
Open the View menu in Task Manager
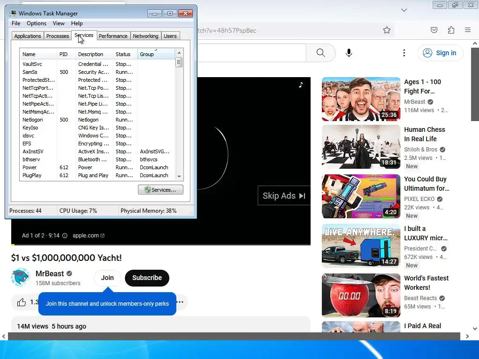[x=58, y=23]
